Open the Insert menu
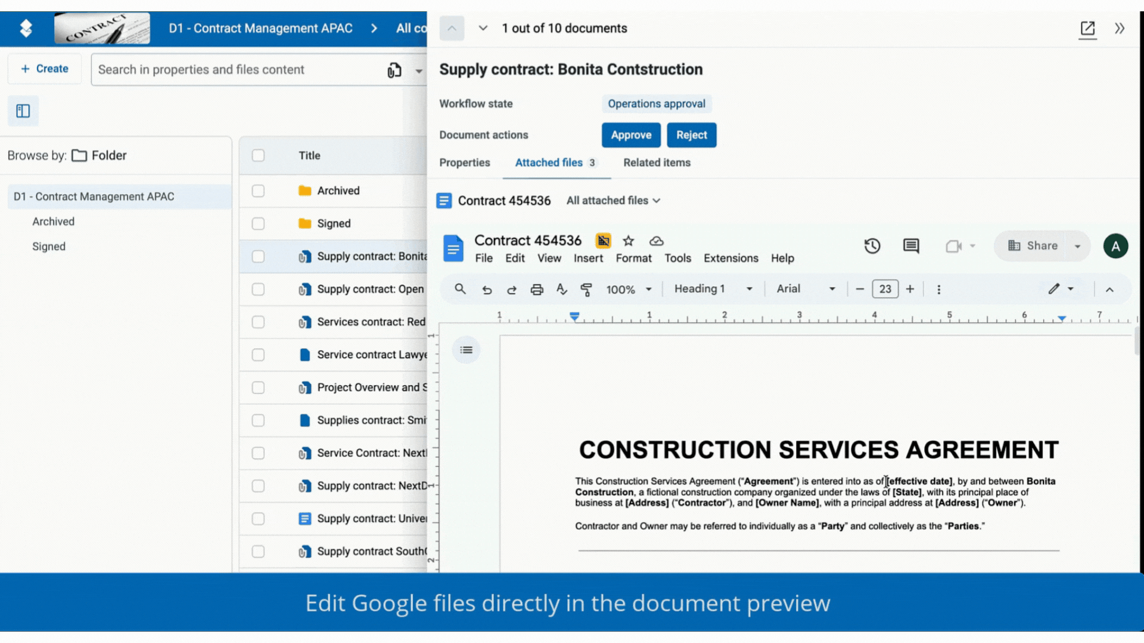This screenshot has width=1144, height=643. [588, 258]
